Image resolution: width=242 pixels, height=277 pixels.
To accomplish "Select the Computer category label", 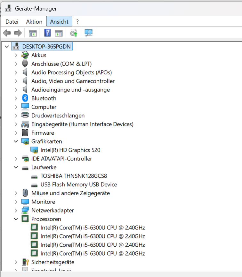I will (x=44, y=107).
